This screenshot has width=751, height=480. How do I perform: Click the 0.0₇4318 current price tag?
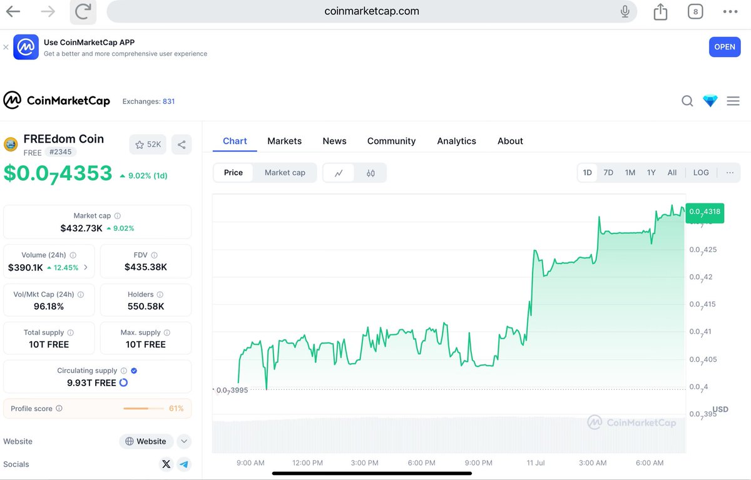click(x=705, y=212)
